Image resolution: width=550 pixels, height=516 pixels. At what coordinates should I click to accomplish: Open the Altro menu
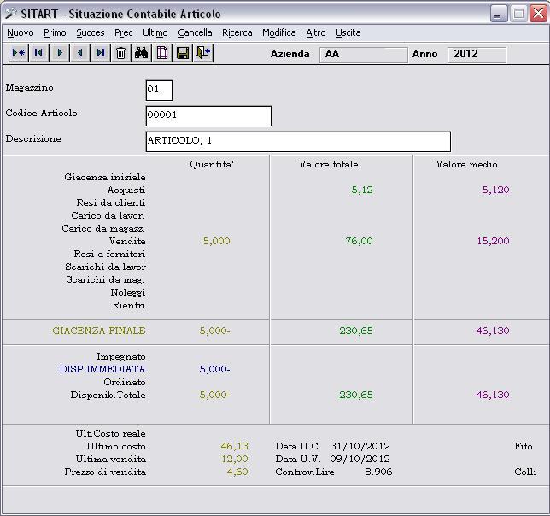click(316, 32)
